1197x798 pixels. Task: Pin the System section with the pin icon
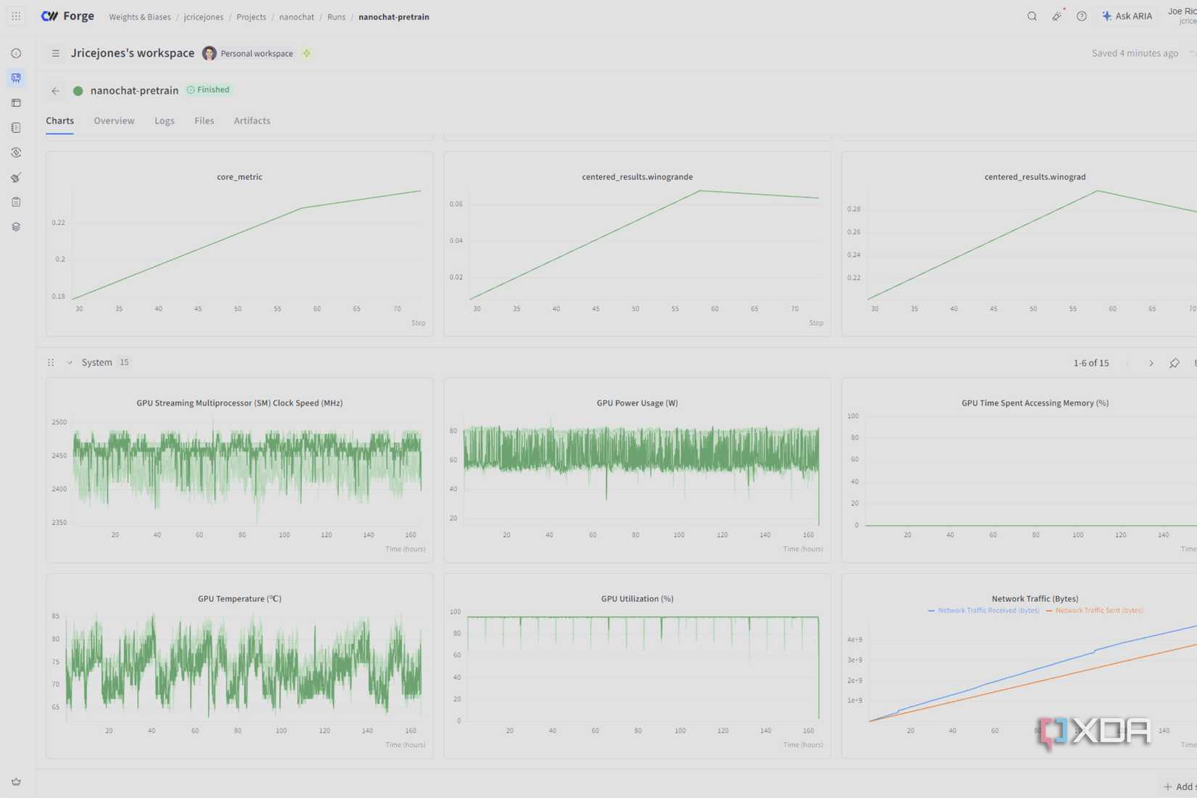coord(1174,363)
